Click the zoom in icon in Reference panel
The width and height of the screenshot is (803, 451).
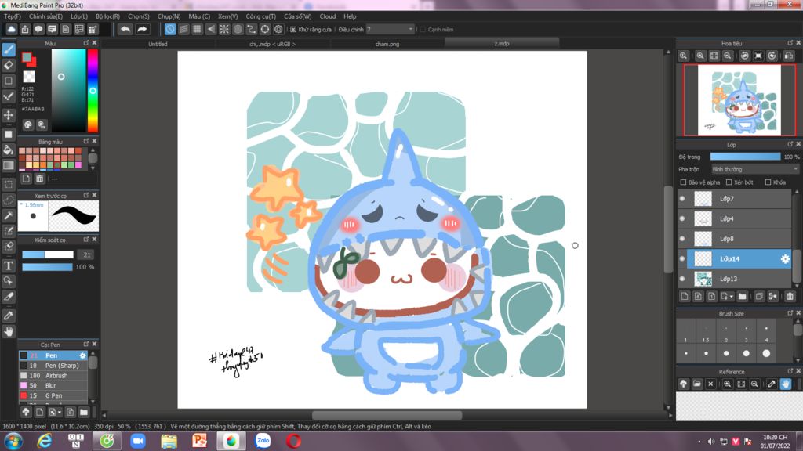click(x=727, y=384)
